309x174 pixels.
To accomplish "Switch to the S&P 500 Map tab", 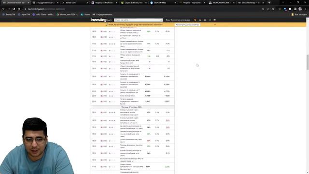I will click(163, 3).
